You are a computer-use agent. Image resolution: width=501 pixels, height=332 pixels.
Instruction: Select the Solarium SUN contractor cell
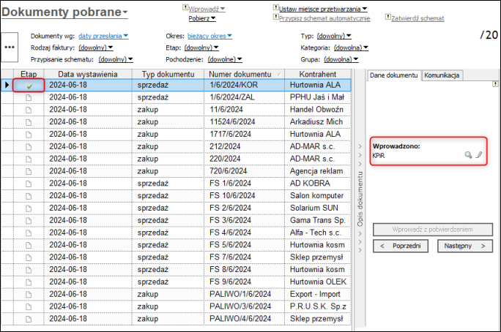pos(318,208)
